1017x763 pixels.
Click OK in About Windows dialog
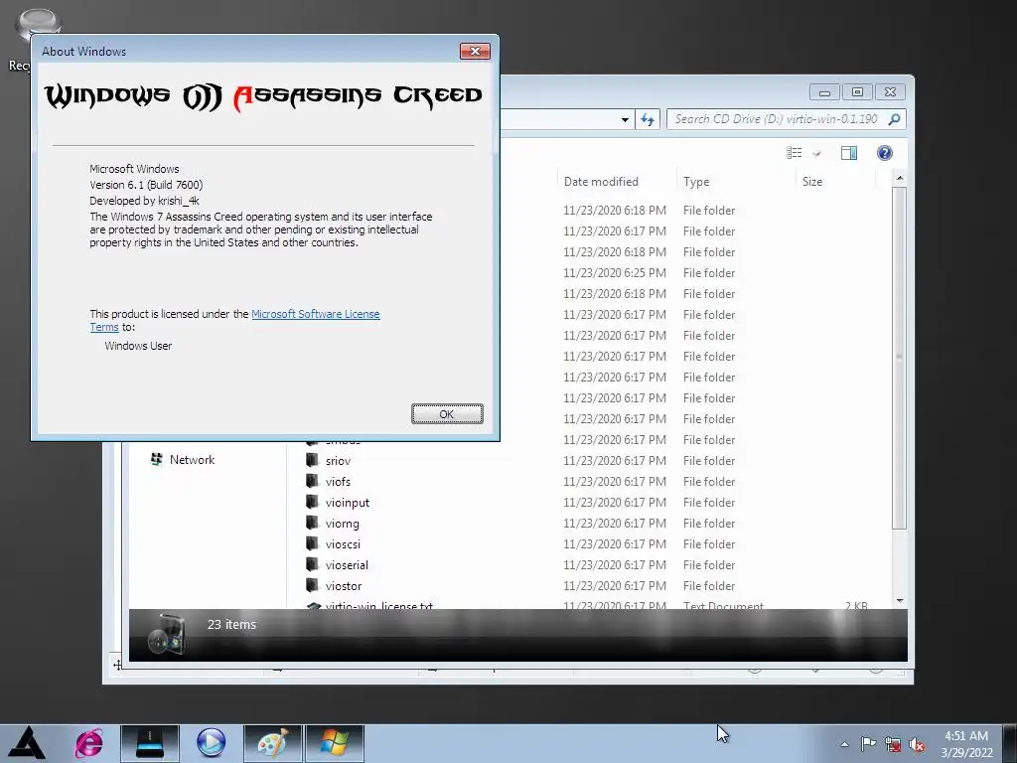pyautogui.click(x=447, y=414)
